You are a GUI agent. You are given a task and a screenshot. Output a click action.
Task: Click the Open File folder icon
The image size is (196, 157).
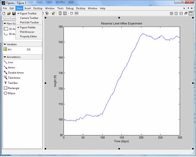[9, 13]
